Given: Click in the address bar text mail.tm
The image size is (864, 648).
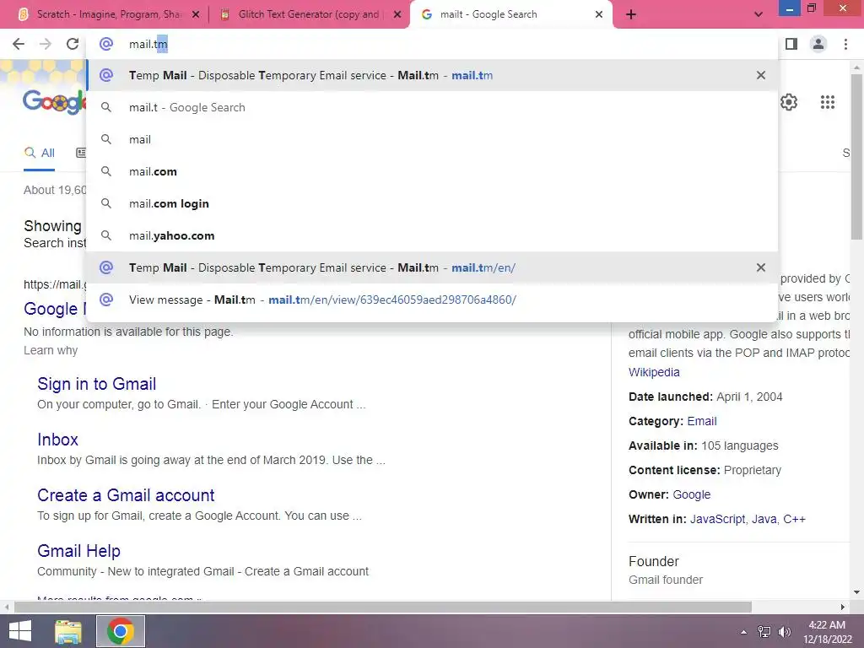Looking at the screenshot, I should 148,44.
